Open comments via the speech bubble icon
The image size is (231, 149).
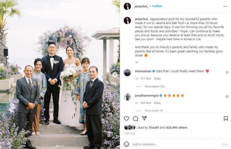[x=135, y=118]
